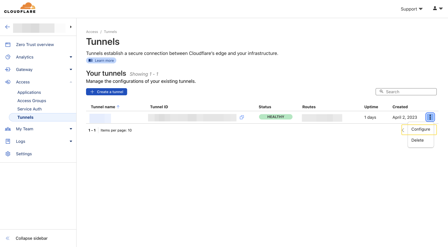
Task: Click the Zero Trust overview icon
Action: tap(8, 45)
